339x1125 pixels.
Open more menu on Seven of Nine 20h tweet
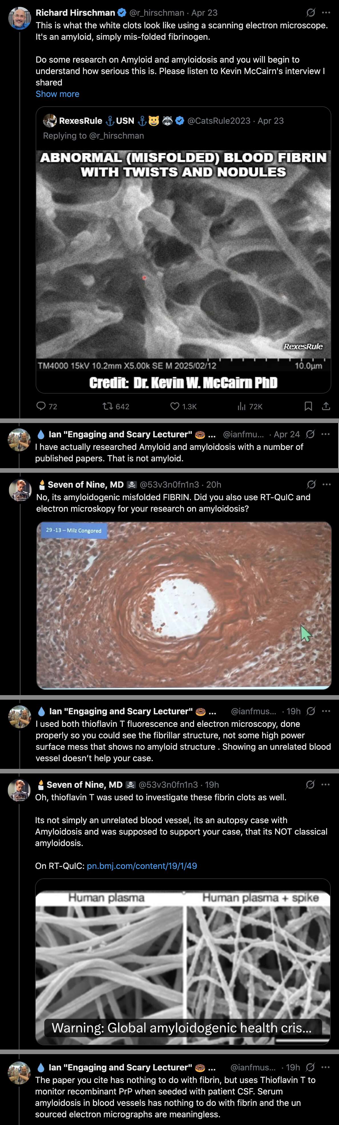[326, 484]
